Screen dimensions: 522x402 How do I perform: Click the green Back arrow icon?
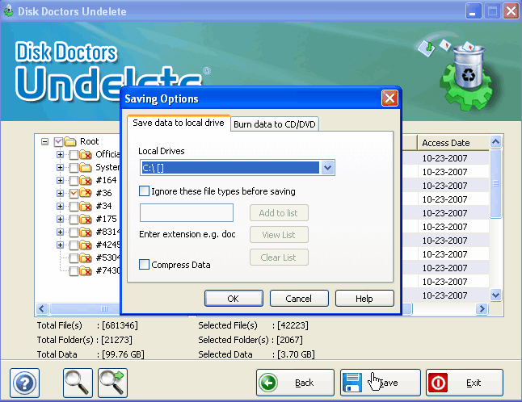point(268,383)
